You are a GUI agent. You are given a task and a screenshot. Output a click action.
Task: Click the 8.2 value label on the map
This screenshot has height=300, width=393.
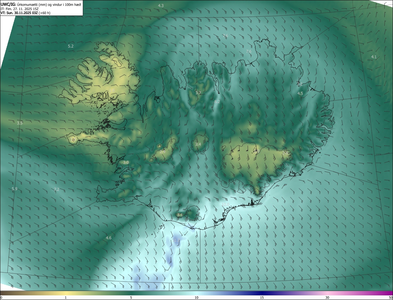coord(217,102)
